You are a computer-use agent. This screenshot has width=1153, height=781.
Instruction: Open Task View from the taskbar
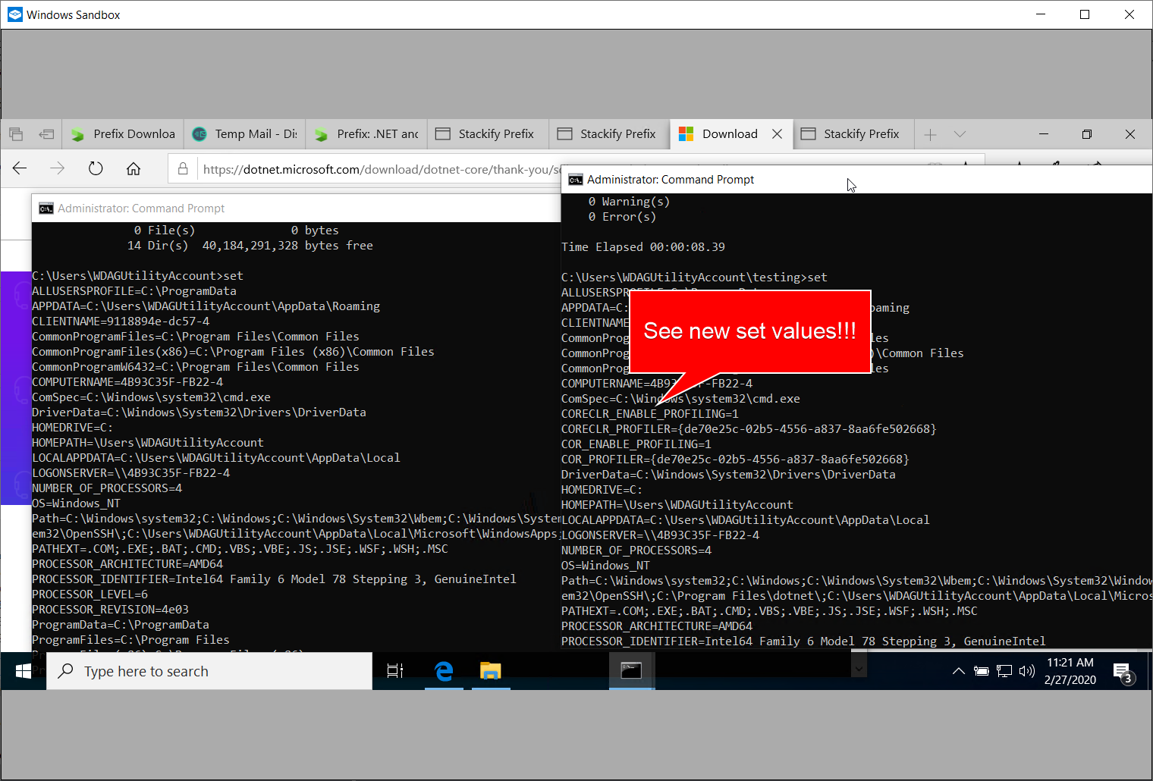coord(395,671)
